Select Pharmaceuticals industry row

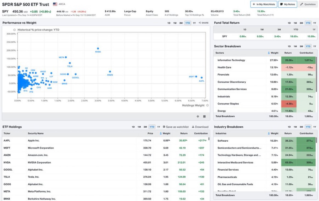pyautogui.click(x=264, y=177)
